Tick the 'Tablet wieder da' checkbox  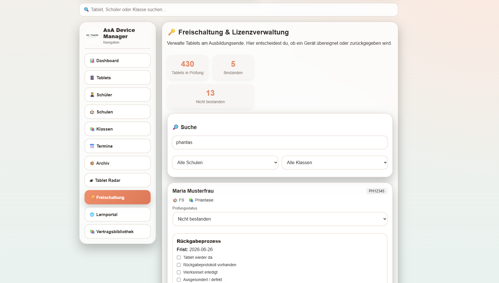pos(179,257)
